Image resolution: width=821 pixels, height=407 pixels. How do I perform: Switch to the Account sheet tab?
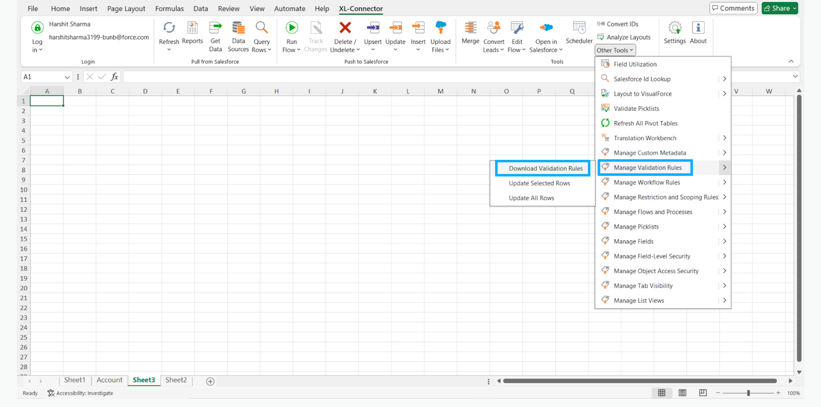point(109,380)
